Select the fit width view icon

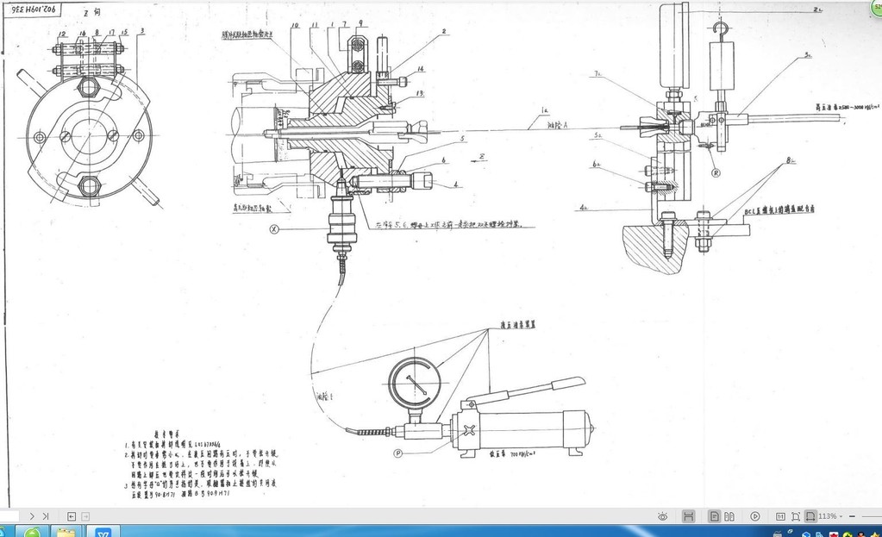tap(688, 516)
